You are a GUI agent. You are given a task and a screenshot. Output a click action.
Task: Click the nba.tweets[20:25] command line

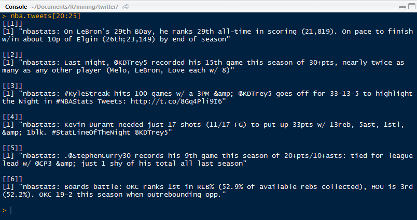click(x=45, y=16)
